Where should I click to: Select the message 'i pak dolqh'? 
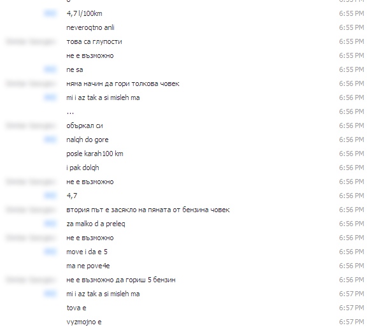[x=83, y=168]
